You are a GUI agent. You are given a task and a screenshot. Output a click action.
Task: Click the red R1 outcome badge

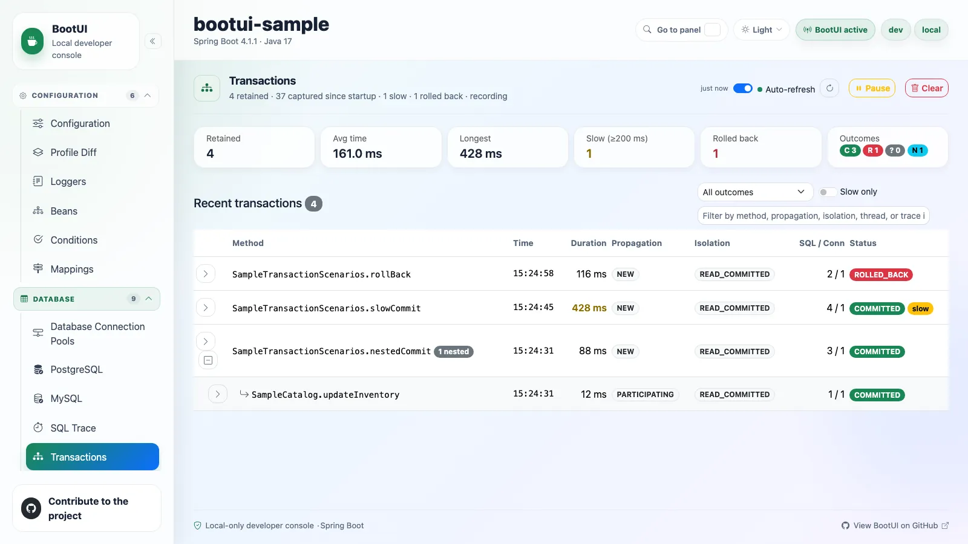pyautogui.click(x=872, y=151)
